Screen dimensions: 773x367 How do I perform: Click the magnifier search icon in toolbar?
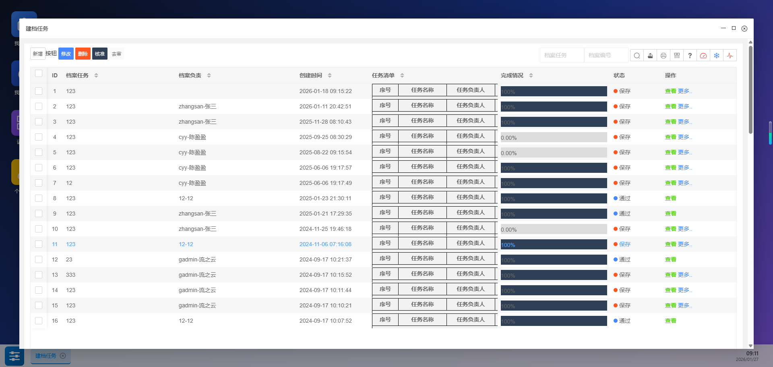point(637,56)
